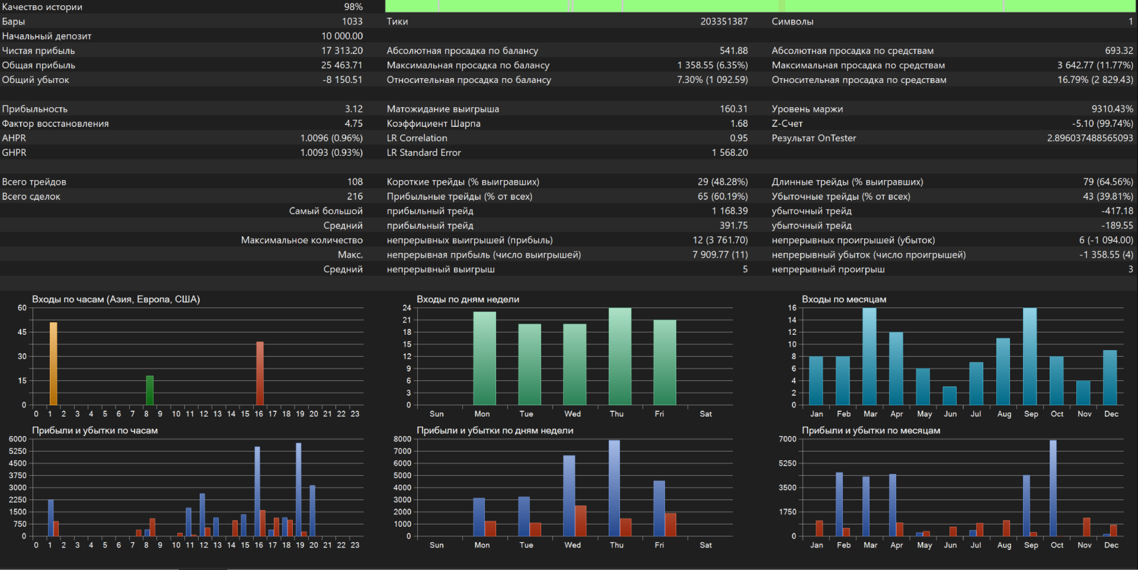
Task: Select the Thu bar in weekday entries chart
Action: tap(619, 356)
